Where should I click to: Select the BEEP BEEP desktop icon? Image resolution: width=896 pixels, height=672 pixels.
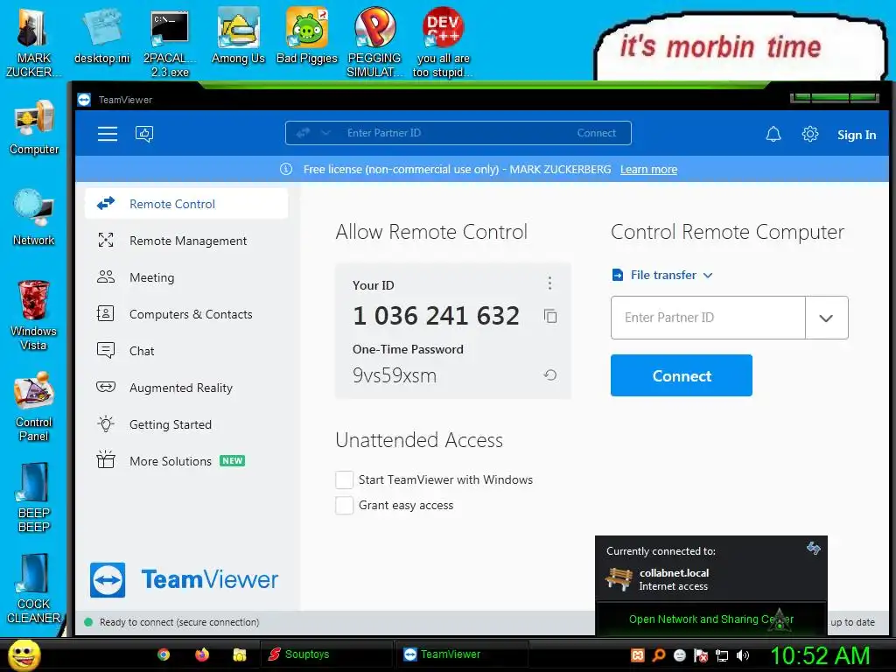pos(34,497)
